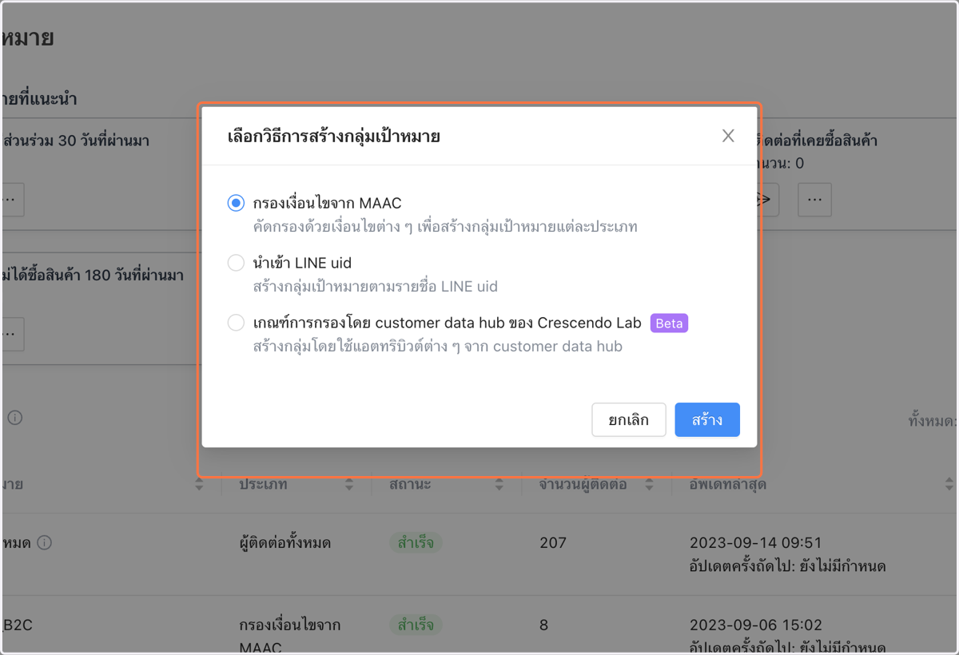Click the description สร้างกลุ่มเป้าหมายตามรายชื่อ LINE uid
959x655 pixels.
(x=376, y=286)
